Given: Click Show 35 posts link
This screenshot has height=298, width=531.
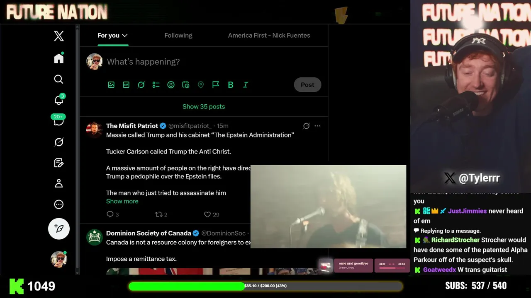Looking at the screenshot, I should (204, 106).
